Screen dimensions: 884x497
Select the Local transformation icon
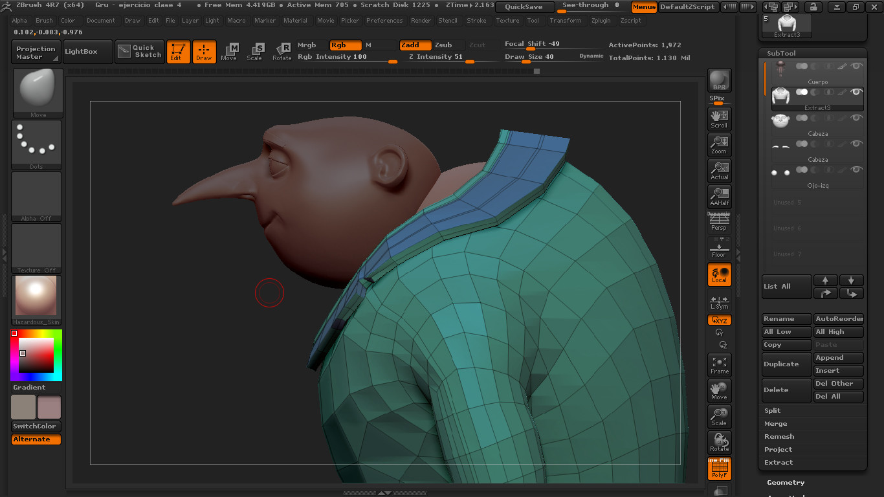pos(719,274)
